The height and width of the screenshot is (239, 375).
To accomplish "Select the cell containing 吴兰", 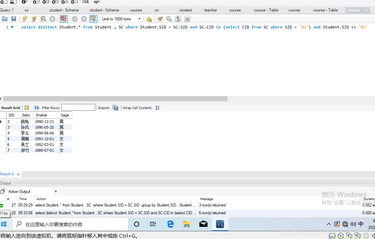I will pyautogui.click(x=26, y=145).
